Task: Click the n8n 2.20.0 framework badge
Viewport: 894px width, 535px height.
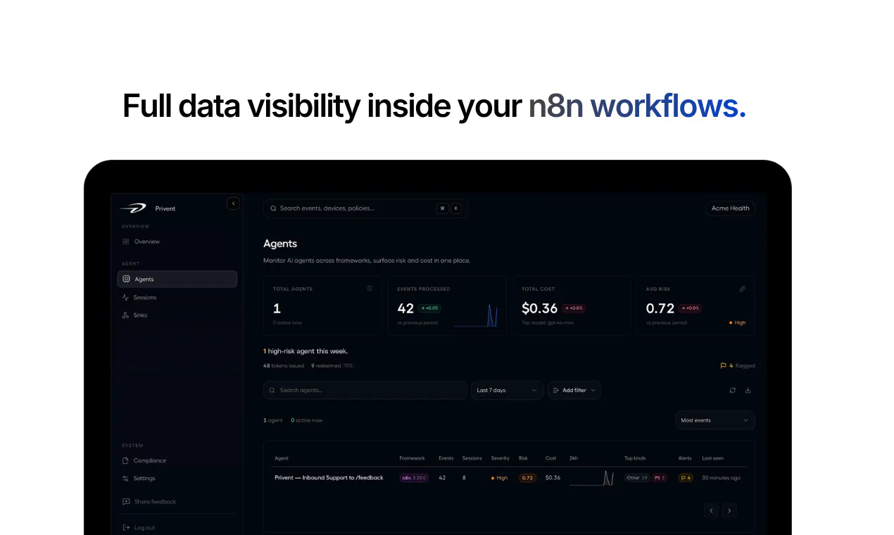Action: click(x=415, y=478)
